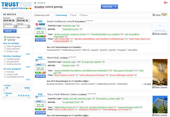Show more options under Für wen geeignet
This screenshot has width=170, height=117.
click(x=28, y=80)
